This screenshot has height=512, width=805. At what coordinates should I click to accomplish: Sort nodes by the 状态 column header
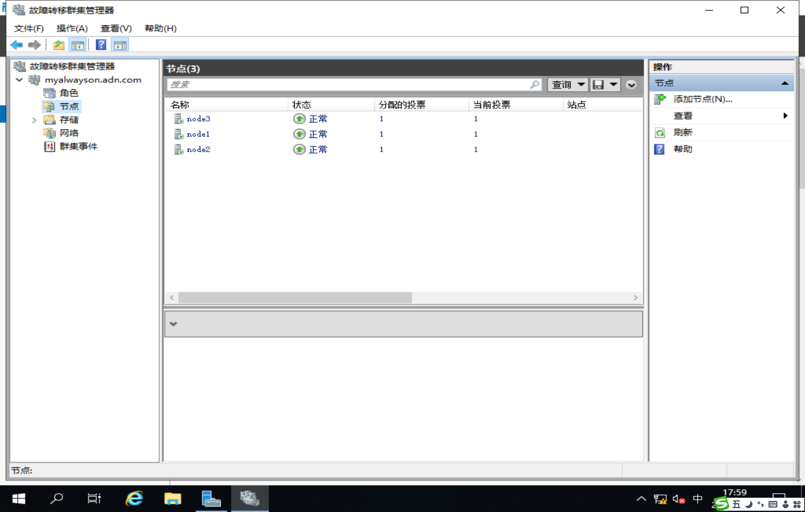pos(331,105)
